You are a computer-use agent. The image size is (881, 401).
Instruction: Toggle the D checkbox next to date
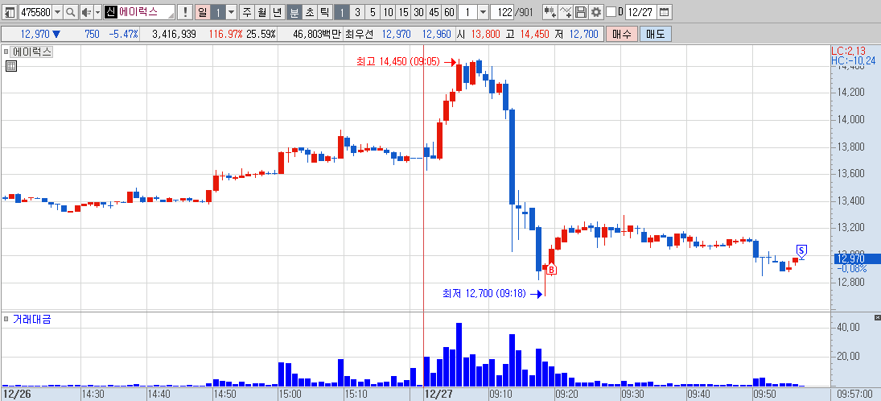click(x=611, y=12)
